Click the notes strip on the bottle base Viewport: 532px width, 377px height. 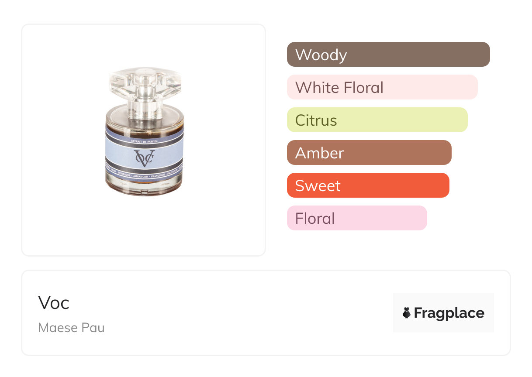(x=145, y=177)
